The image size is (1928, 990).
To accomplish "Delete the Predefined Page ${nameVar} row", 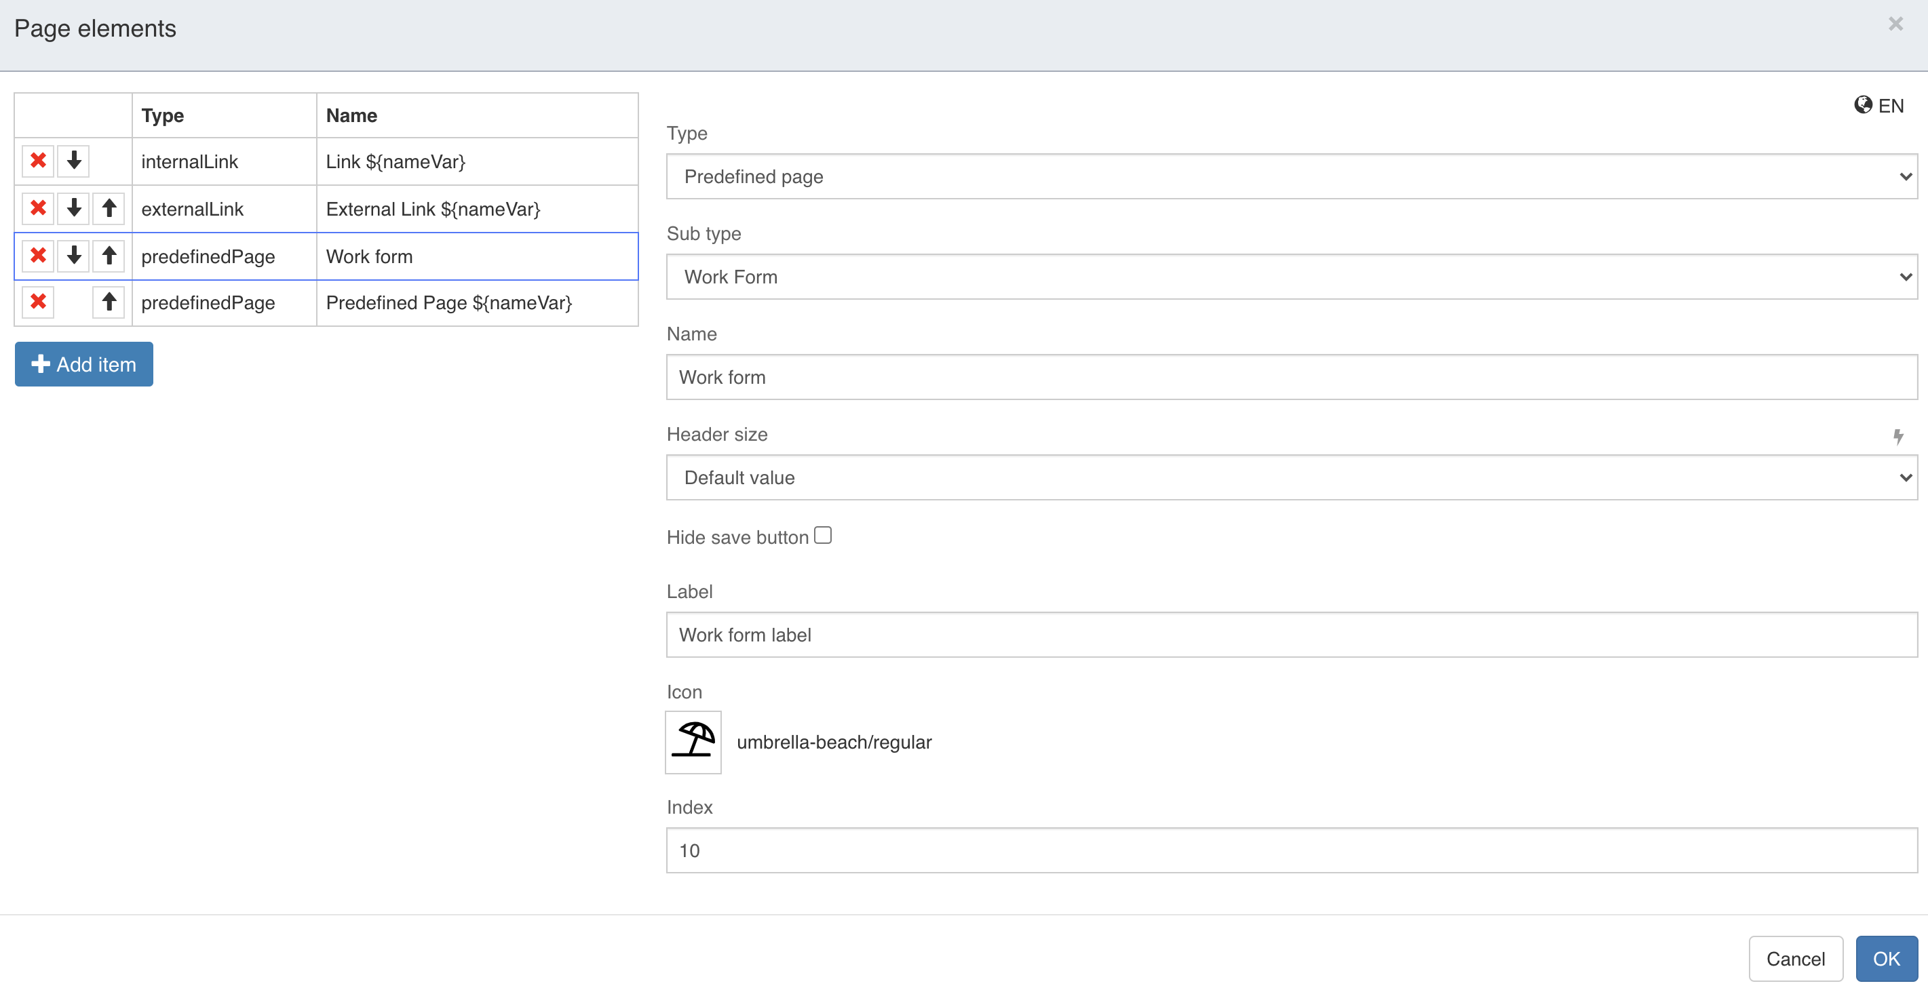I will (37, 302).
